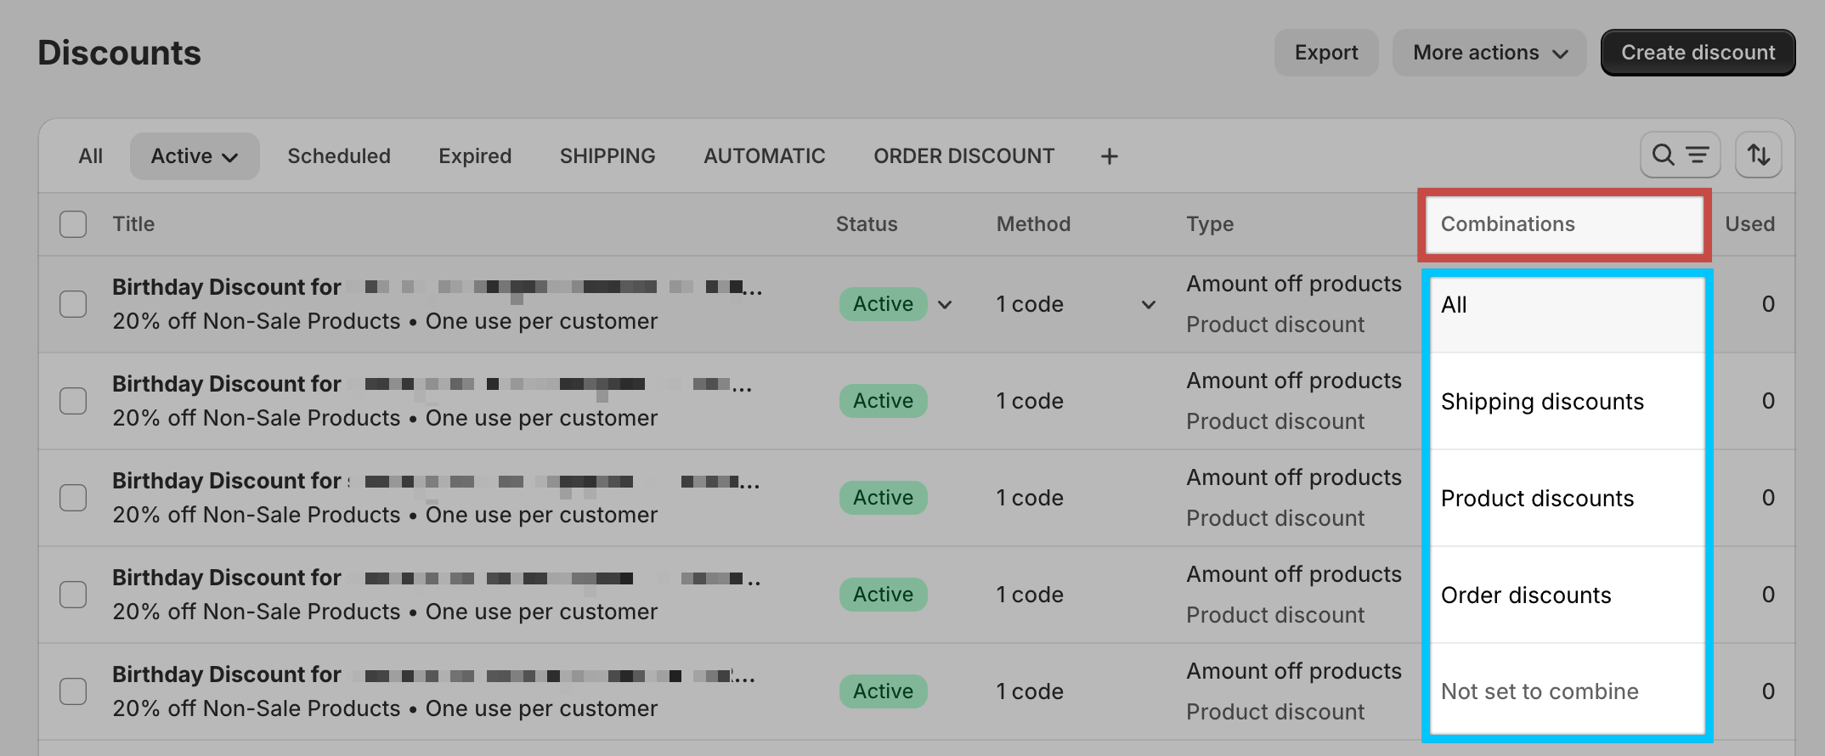1825x756 pixels.
Task: Open the discount in the All combinations row
Action: [x=437, y=287]
